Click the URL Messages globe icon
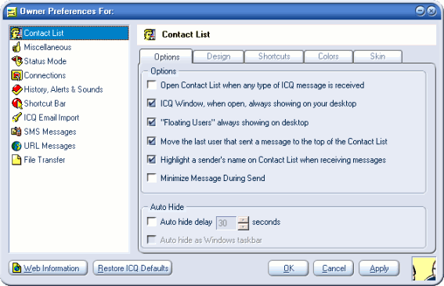This screenshot has height=286, width=444. (16, 146)
